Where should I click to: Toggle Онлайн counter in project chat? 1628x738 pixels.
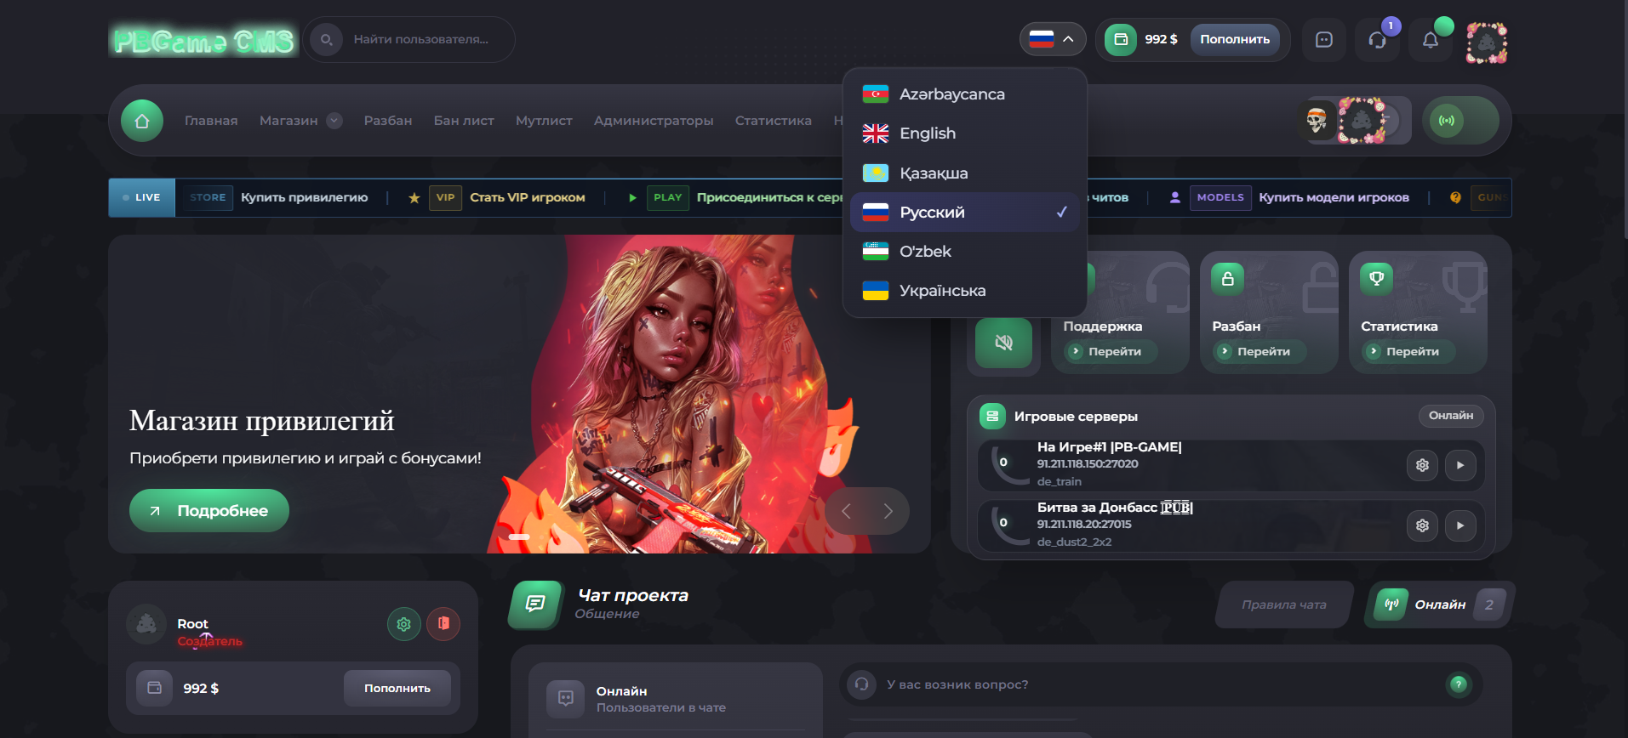click(x=1440, y=605)
